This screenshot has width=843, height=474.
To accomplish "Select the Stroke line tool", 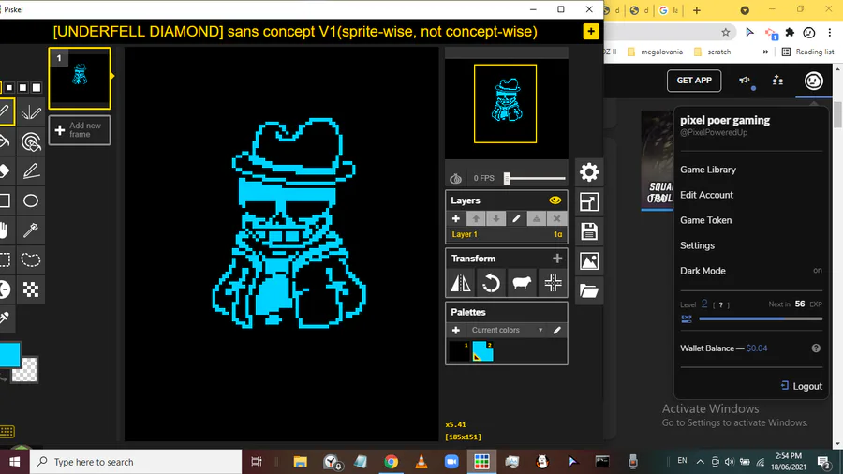I will (x=31, y=170).
